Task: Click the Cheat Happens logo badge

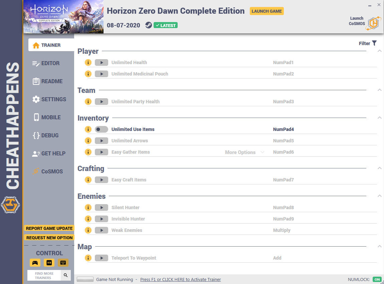Action: point(10,204)
